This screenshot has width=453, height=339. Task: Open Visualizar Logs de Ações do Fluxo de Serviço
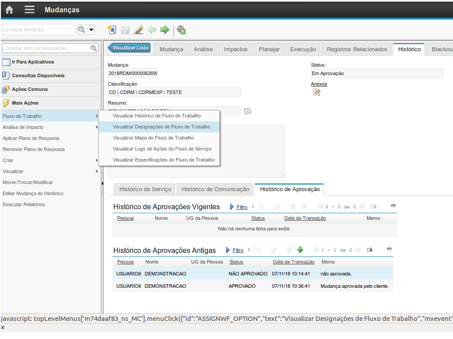coord(159,149)
